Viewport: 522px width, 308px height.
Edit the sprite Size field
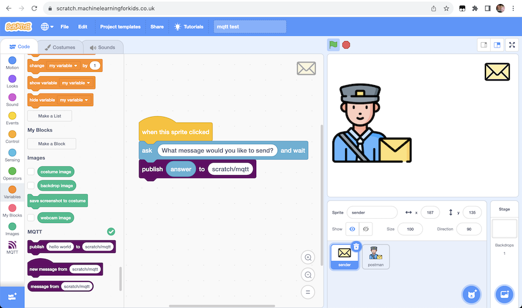[x=410, y=229]
